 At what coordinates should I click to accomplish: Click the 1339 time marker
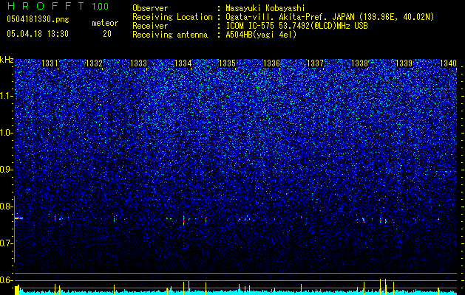tap(404, 63)
